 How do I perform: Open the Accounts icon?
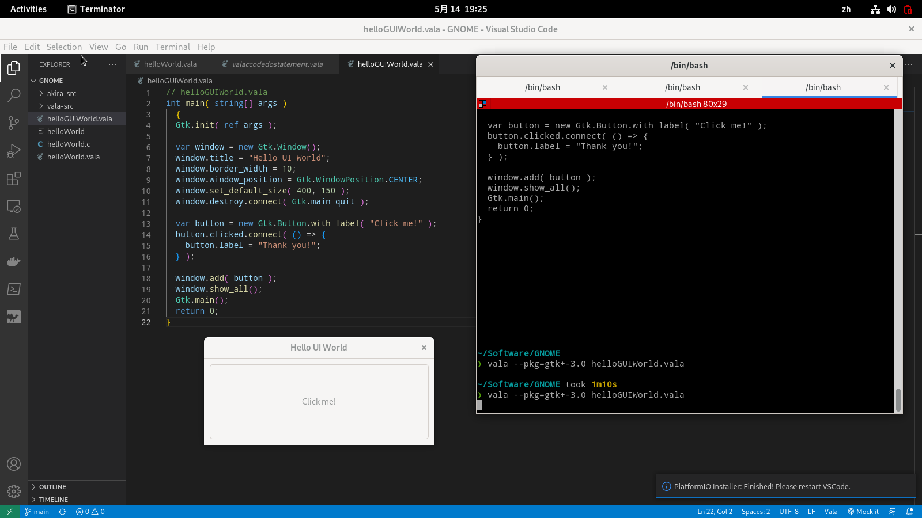[14, 464]
